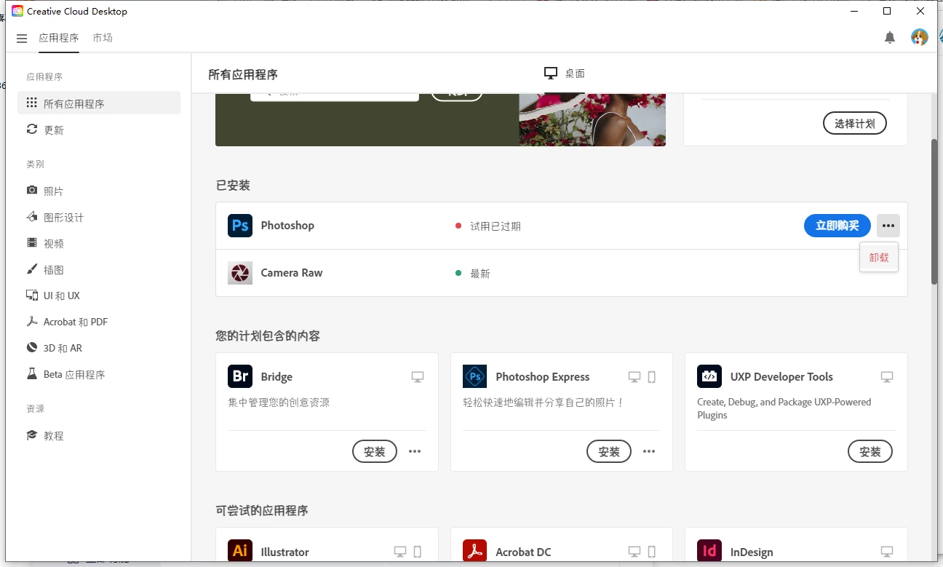This screenshot has width=943, height=567.
Task: Click the Illustrator app icon
Action: tap(240, 551)
